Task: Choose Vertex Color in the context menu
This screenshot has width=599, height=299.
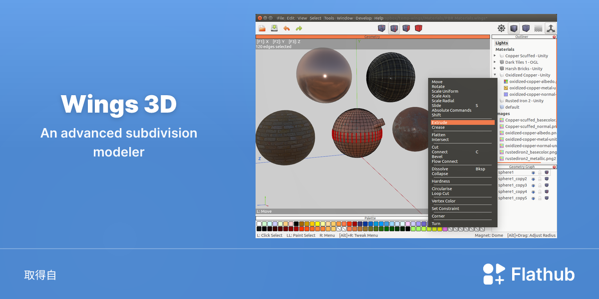Action: click(443, 201)
